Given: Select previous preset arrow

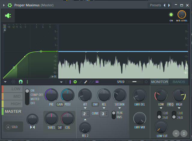Looking at the screenshot, I should tap(165, 5).
